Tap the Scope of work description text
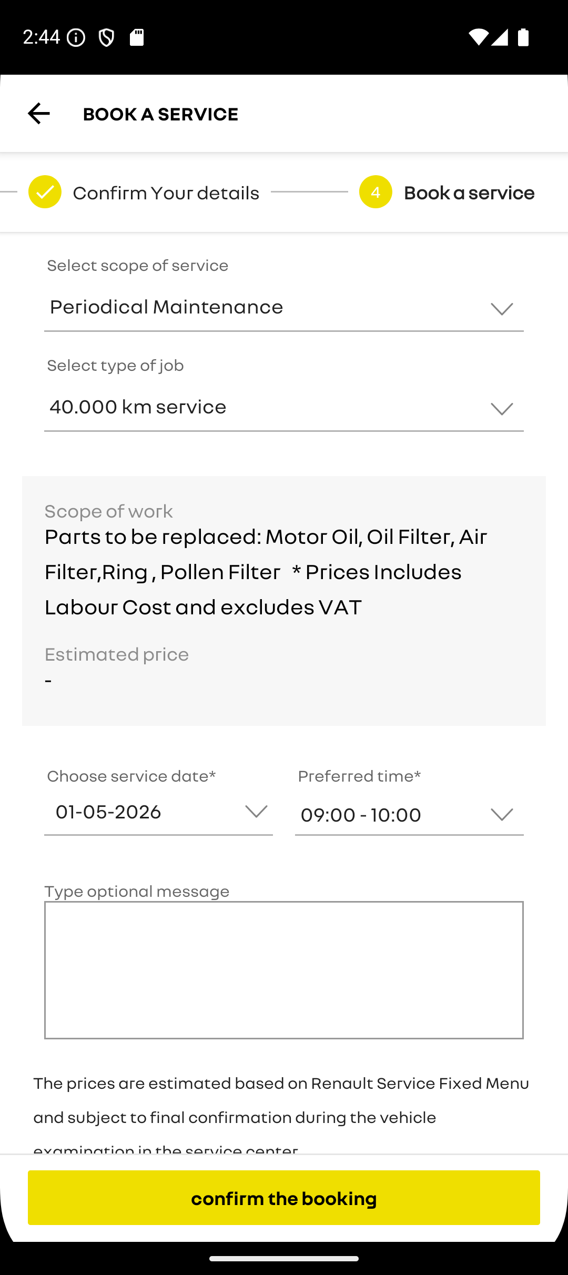Screen dimensions: 568x1275 coord(266,572)
